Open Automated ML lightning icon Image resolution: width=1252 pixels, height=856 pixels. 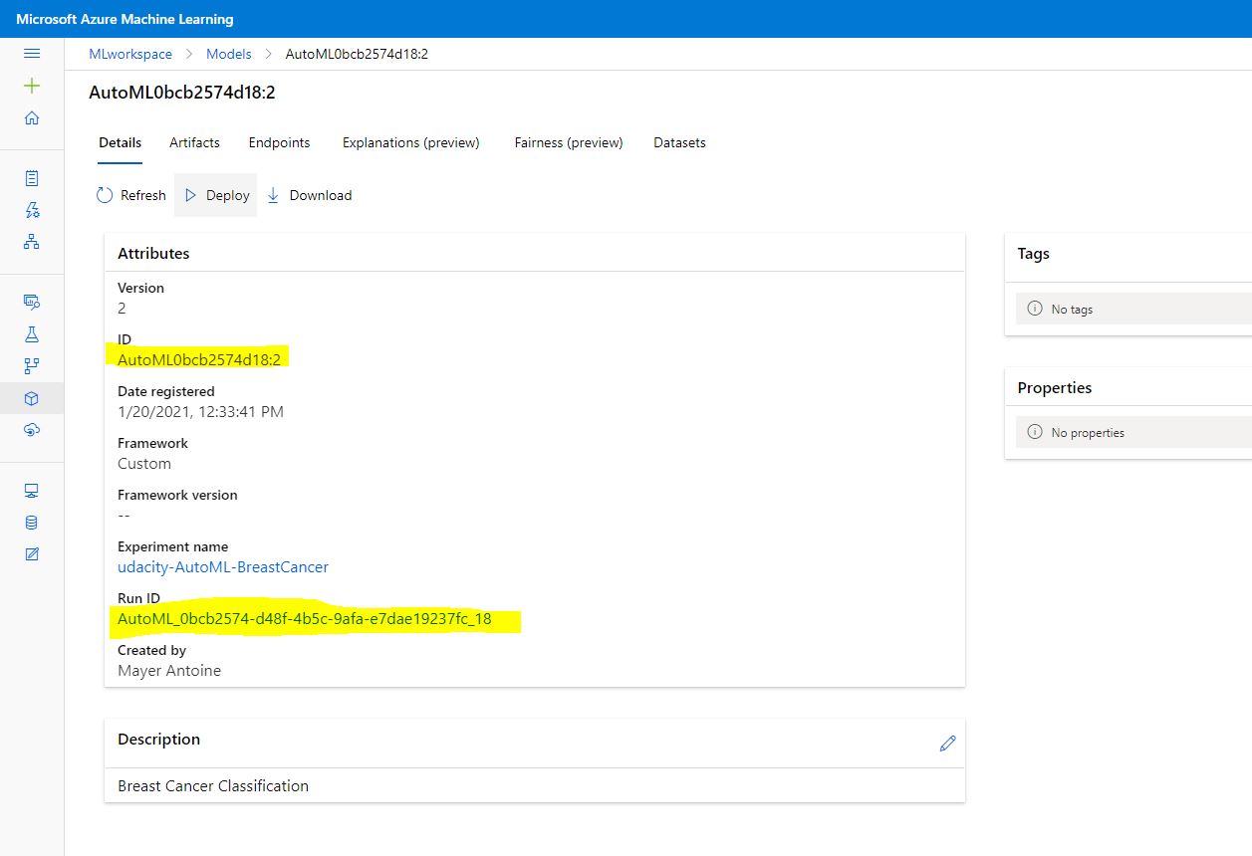pos(32,210)
